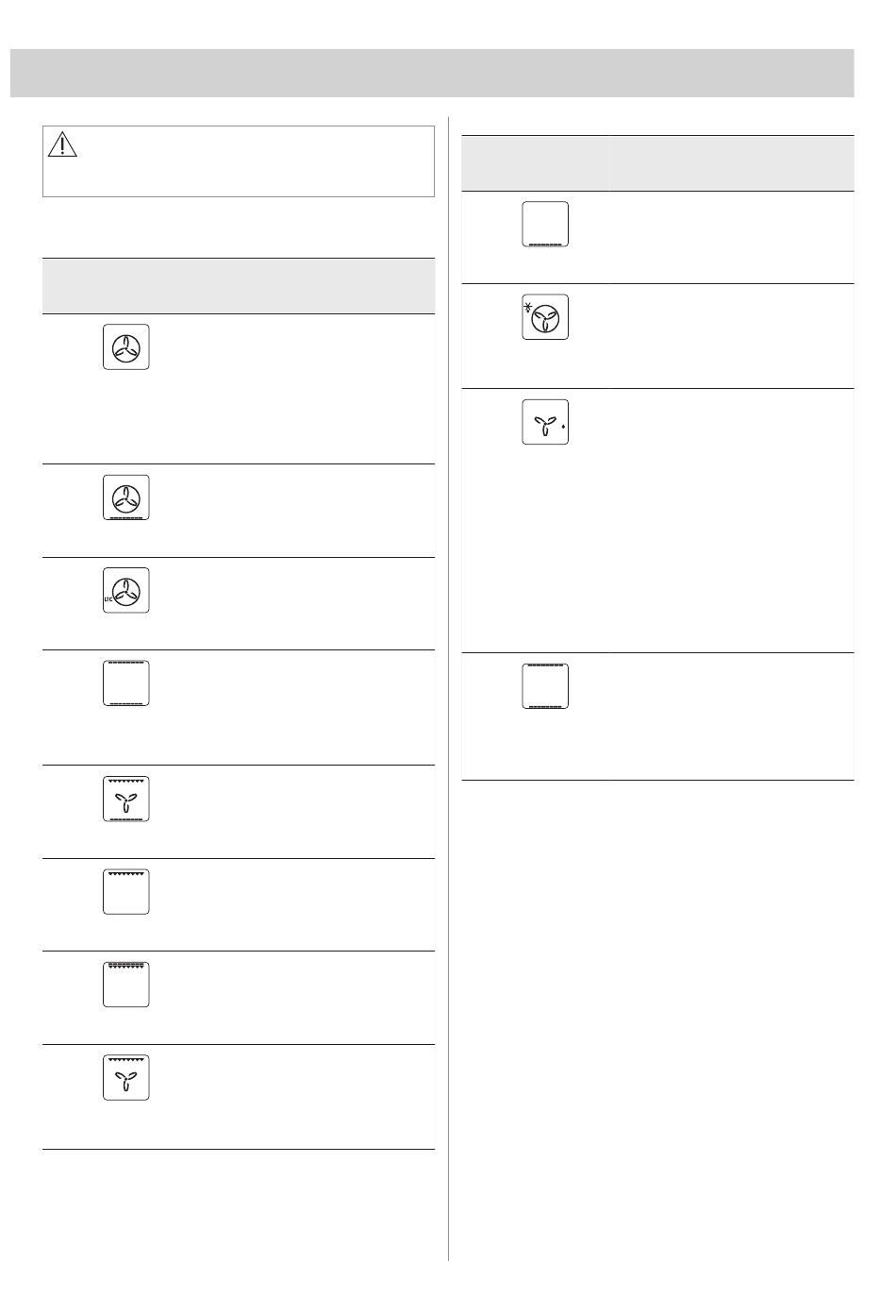The width and height of the screenshot is (896, 1297).
Task: Select the grill with fan turbo icon
Action: 126,1077
